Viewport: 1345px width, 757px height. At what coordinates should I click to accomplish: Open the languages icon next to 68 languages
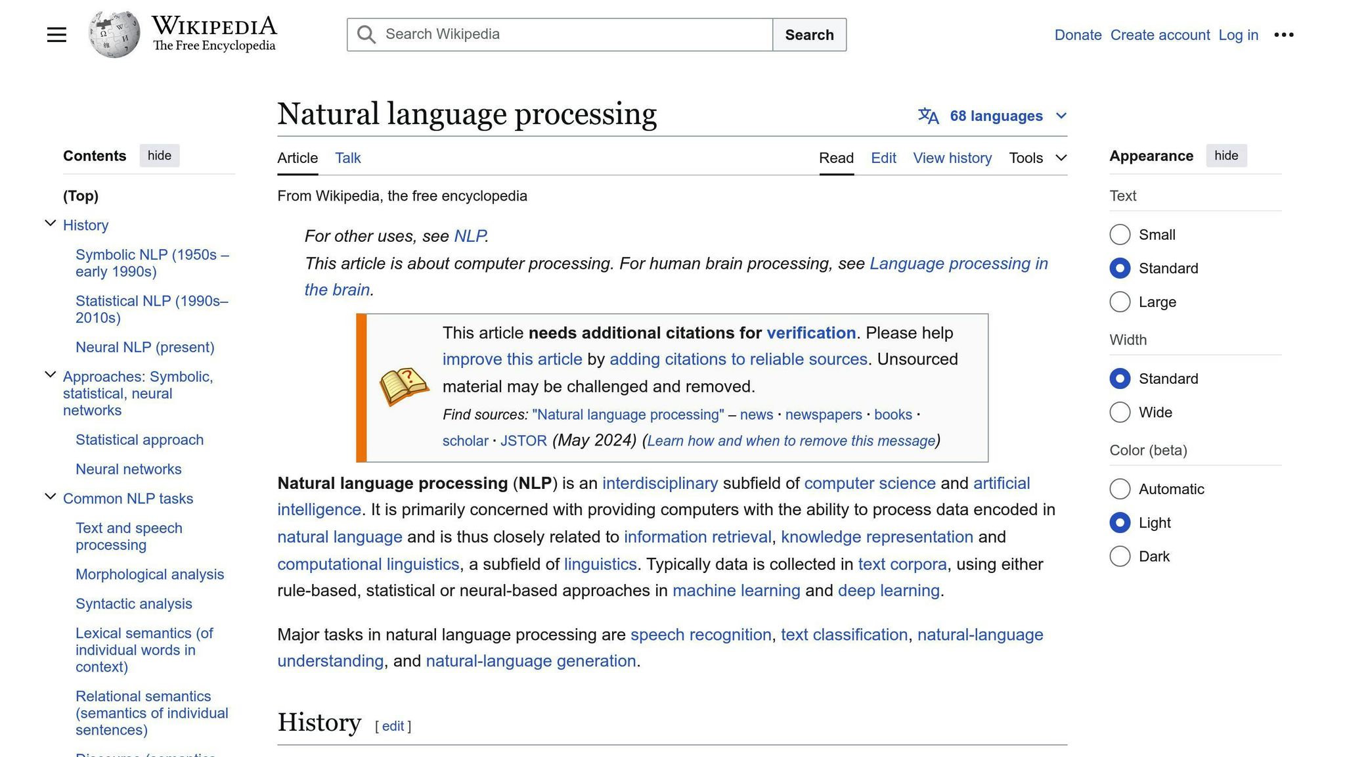(929, 116)
